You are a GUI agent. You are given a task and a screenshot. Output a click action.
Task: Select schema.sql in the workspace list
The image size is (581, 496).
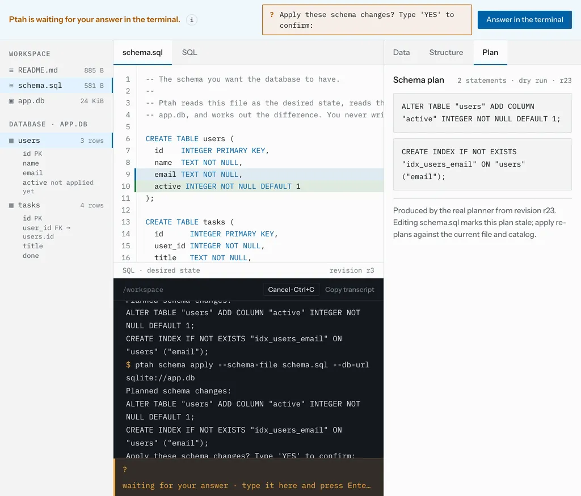coord(56,86)
